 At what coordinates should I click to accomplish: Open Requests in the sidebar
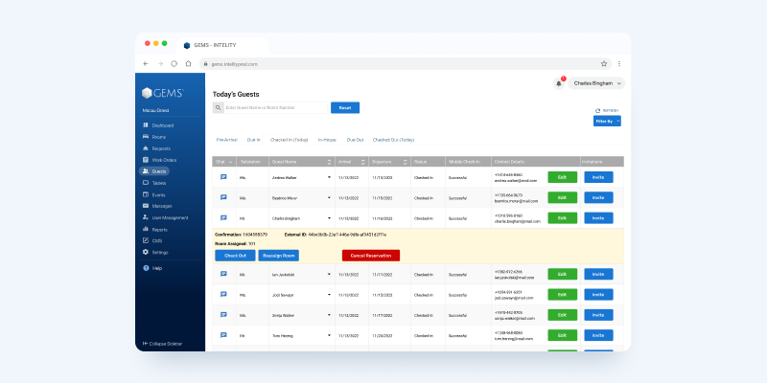pyautogui.click(x=156, y=148)
